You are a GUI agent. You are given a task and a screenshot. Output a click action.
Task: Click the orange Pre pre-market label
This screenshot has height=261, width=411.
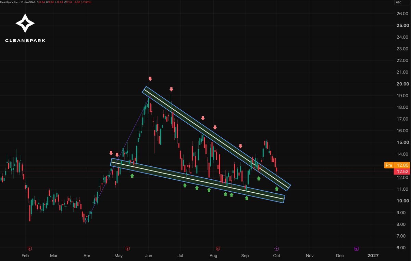(x=389, y=165)
